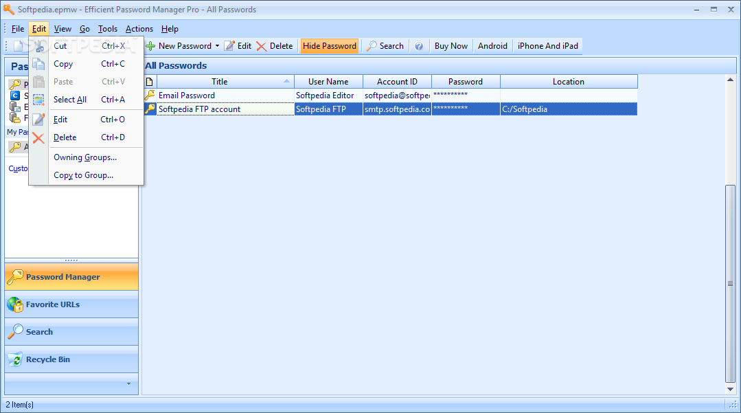Viewport: 741px width, 413px height.
Task: Sort by User Name column header
Action: click(x=328, y=82)
